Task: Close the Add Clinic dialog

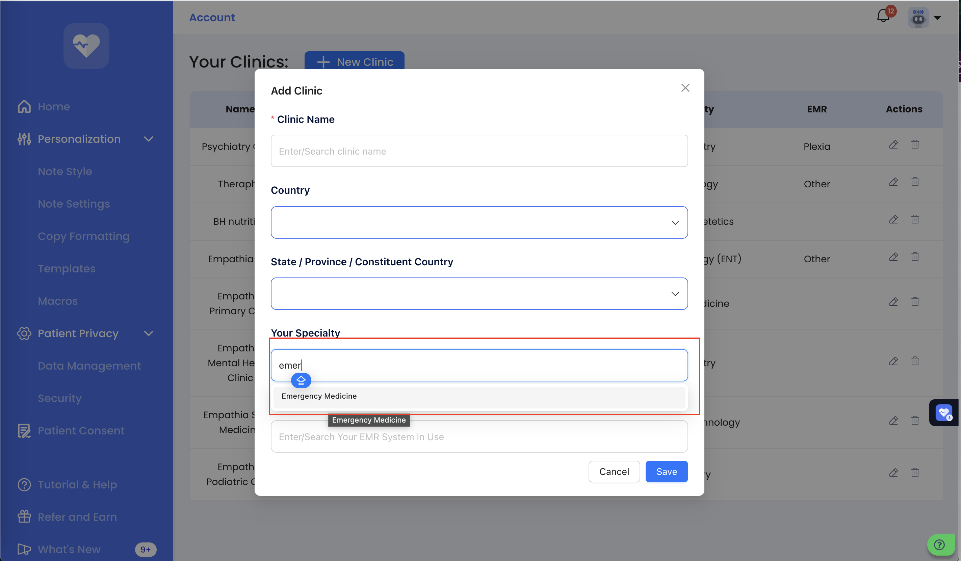Action: click(x=685, y=88)
